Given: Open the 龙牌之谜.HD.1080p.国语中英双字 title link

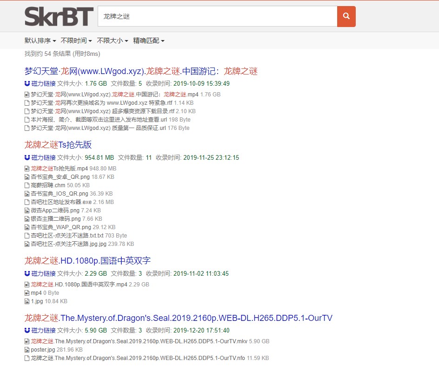Looking at the screenshot, I should (87, 261).
